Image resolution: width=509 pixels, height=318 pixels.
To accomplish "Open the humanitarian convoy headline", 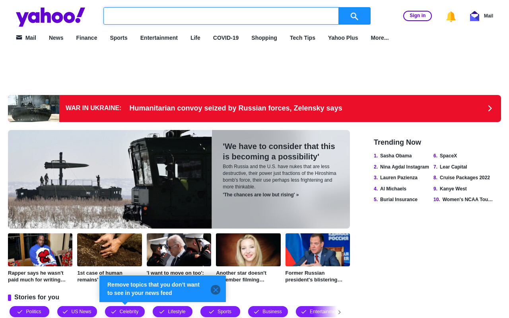I will 236,108.
